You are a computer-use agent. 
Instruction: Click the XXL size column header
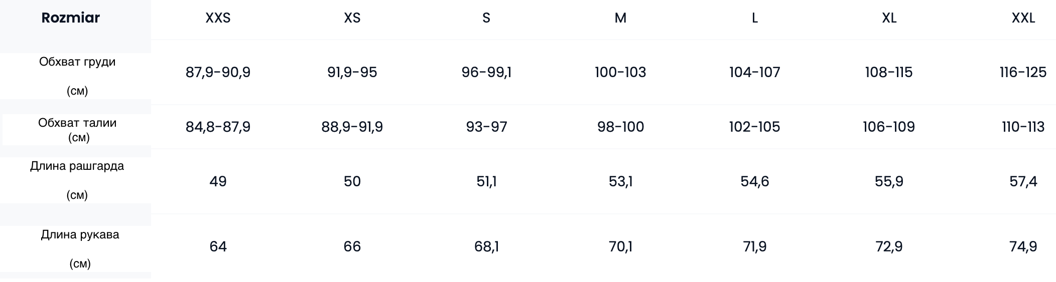click(x=1023, y=18)
